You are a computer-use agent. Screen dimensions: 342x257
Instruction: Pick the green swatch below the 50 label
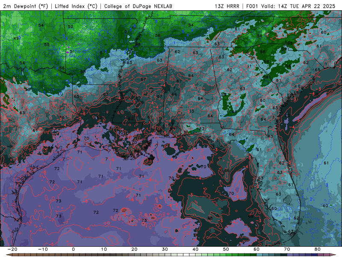(x=229, y=255)
